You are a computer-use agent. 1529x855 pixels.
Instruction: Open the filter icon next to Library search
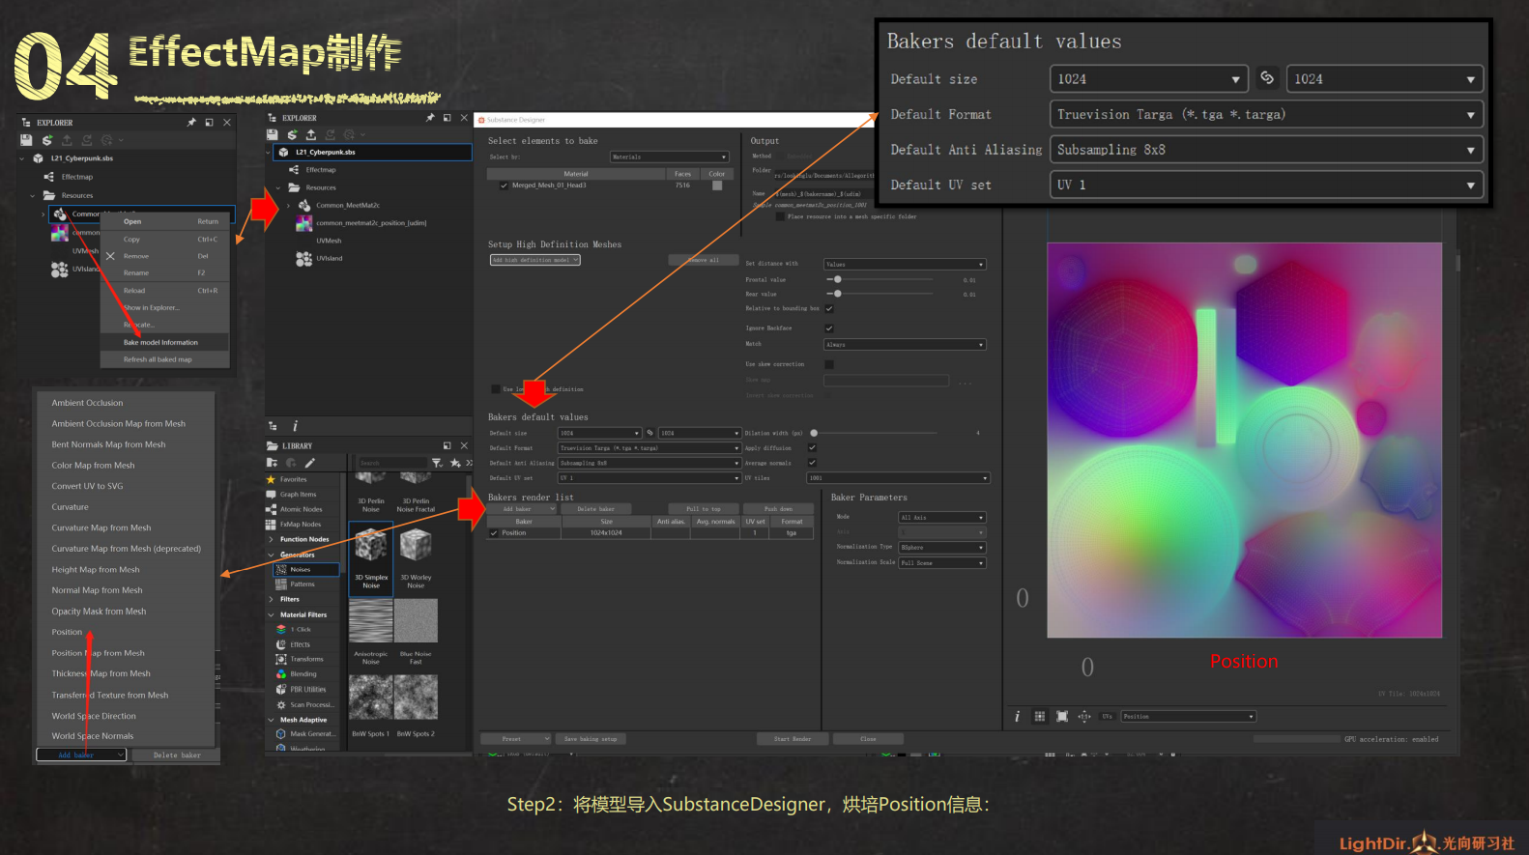[437, 463]
